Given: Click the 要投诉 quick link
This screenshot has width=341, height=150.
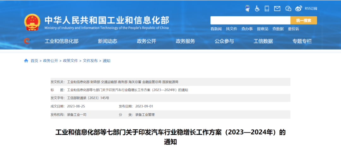Looking at the screenshot, I should point(293,29).
